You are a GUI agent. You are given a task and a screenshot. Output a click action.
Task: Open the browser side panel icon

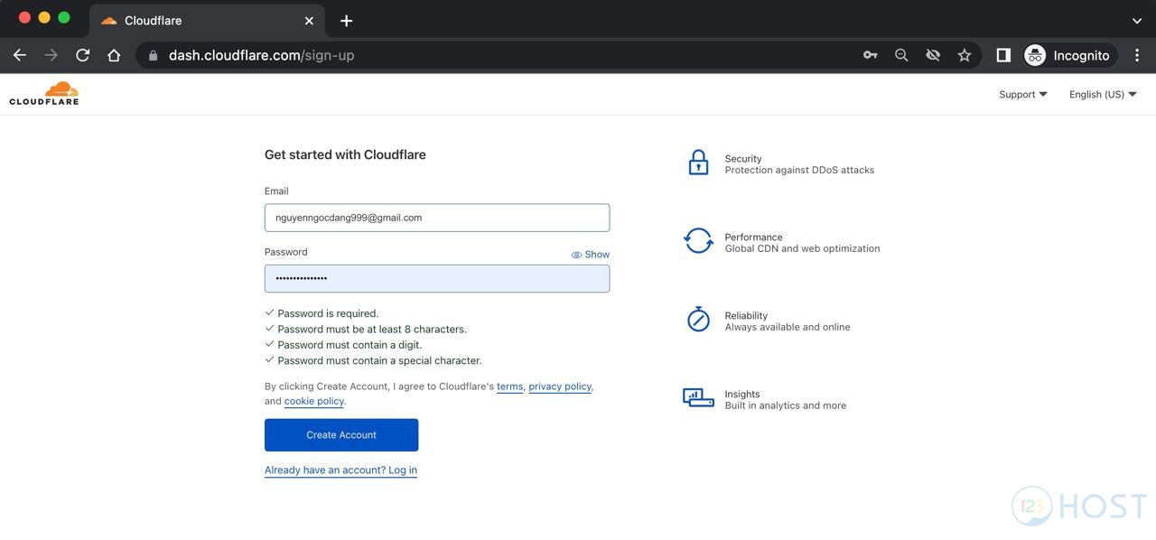click(x=1002, y=55)
